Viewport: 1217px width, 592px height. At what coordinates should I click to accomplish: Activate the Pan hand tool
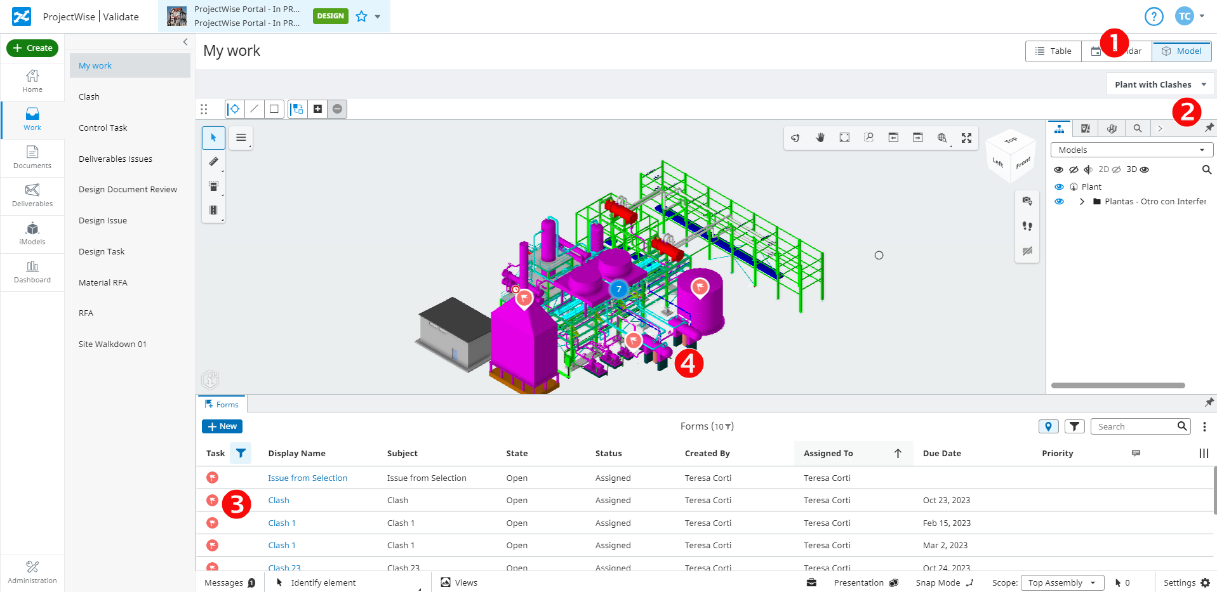(x=820, y=138)
